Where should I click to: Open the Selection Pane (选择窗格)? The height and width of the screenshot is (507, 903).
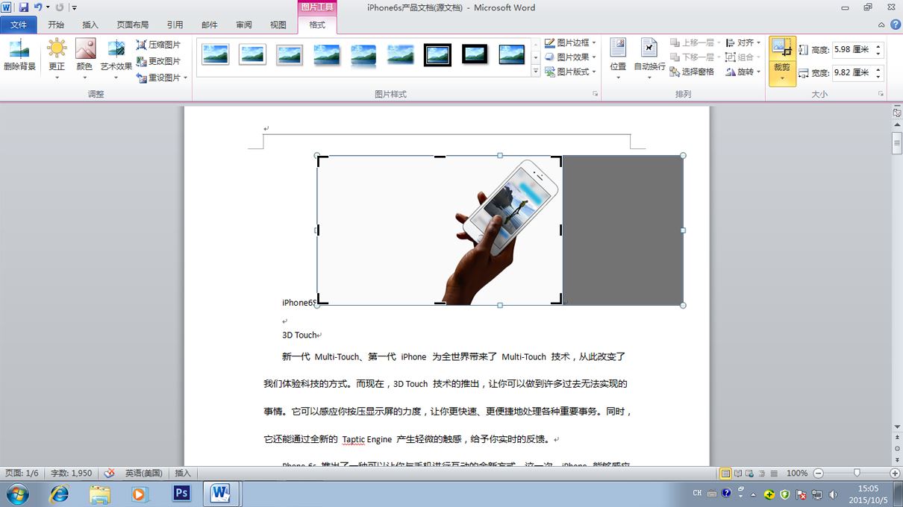click(x=693, y=72)
